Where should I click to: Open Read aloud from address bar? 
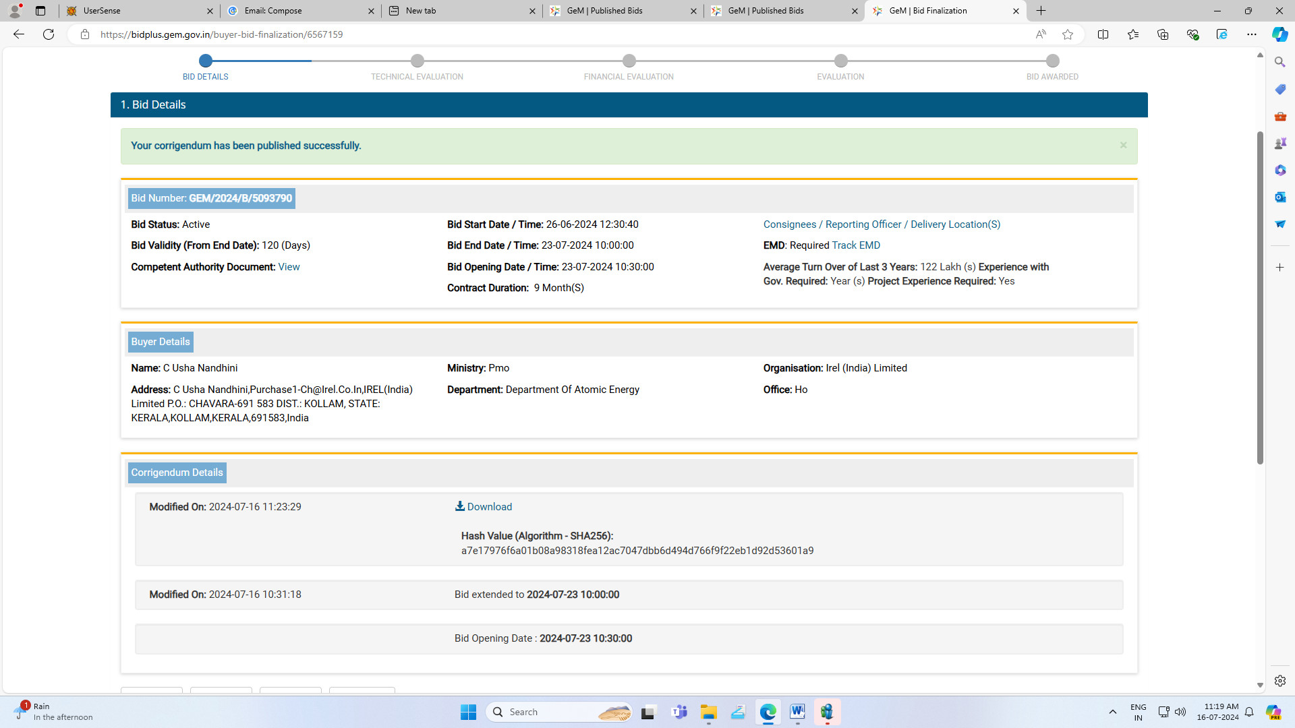[1041, 34]
